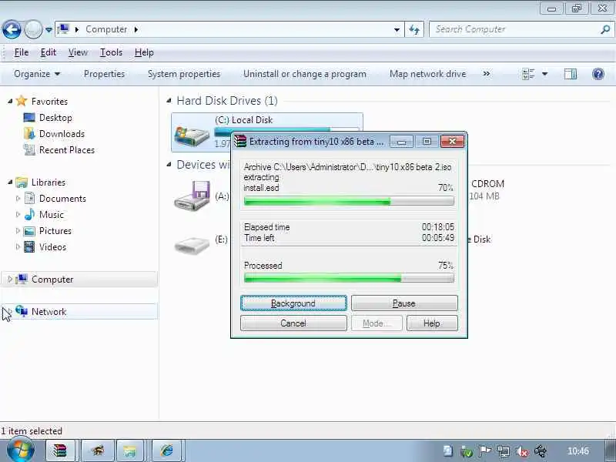Click the Explorer forward arrow button

point(33,29)
